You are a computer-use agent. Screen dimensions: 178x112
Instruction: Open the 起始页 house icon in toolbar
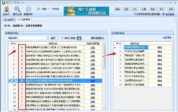pos(7,9)
